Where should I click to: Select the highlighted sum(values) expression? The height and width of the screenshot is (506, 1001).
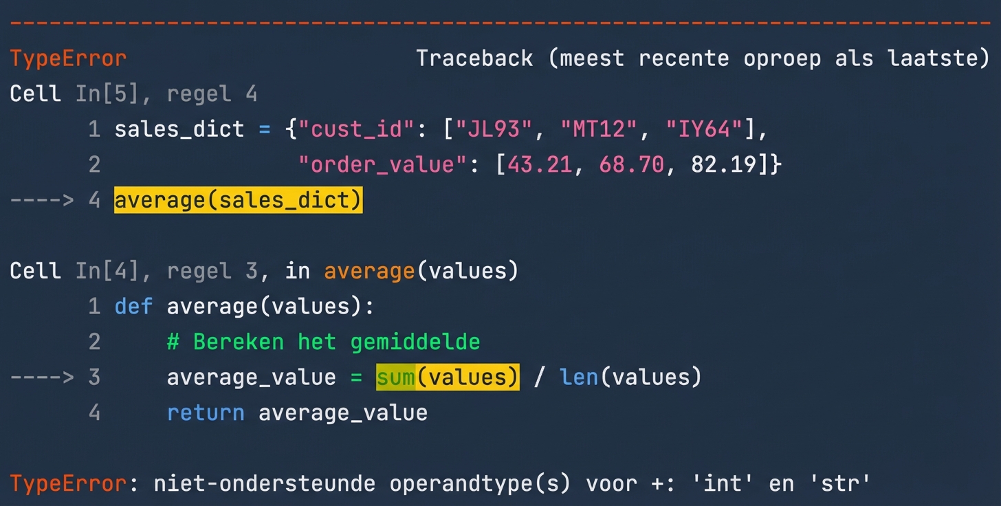tap(447, 377)
